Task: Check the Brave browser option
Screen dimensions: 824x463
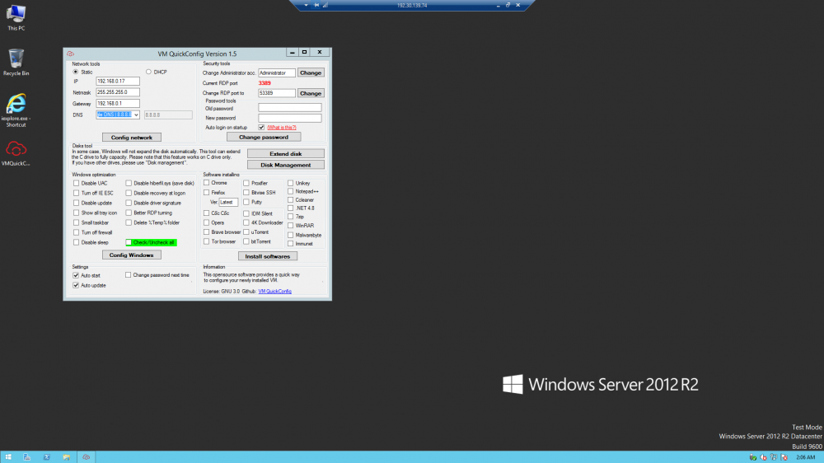Action: pyautogui.click(x=207, y=231)
